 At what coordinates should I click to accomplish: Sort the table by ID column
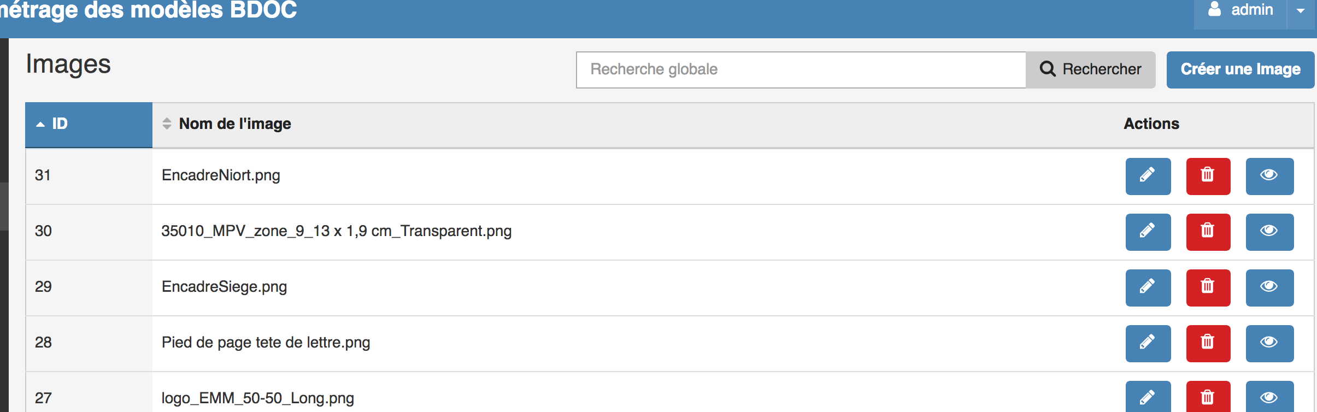[89, 124]
